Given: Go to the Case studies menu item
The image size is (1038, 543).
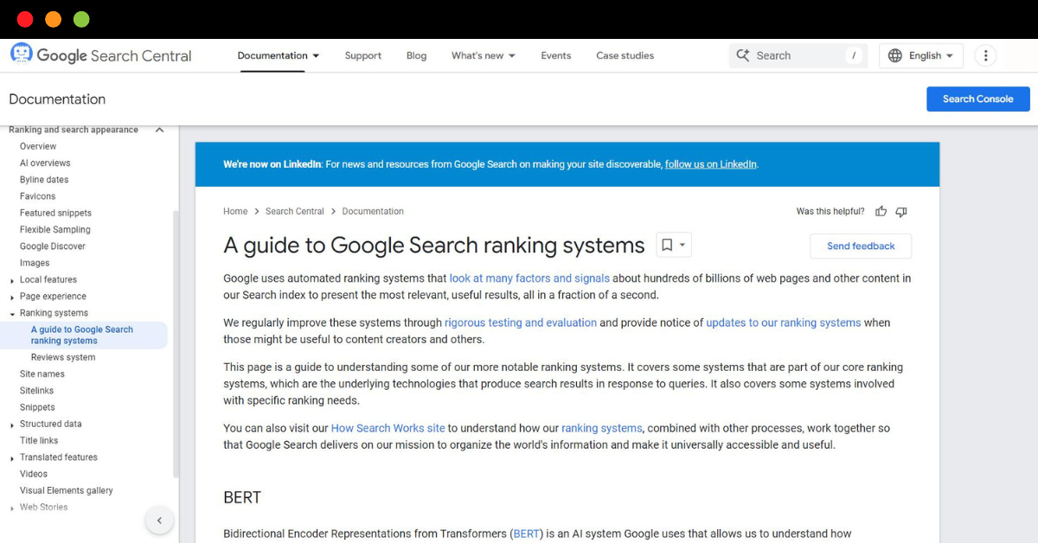Looking at the screenshot, I should 625,55.
